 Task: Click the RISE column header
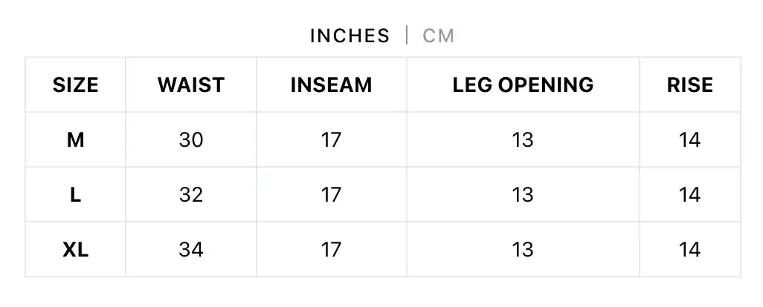tap(690, 85)
